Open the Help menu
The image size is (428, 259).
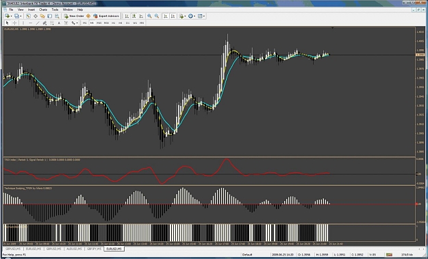pyautogui.click(x=80, y=10)
